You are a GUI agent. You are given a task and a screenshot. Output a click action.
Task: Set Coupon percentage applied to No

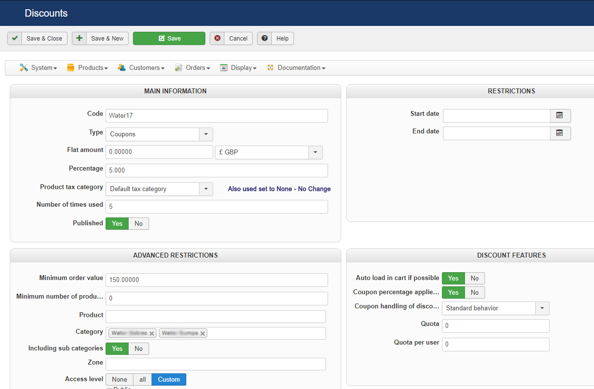coord(475,292)
